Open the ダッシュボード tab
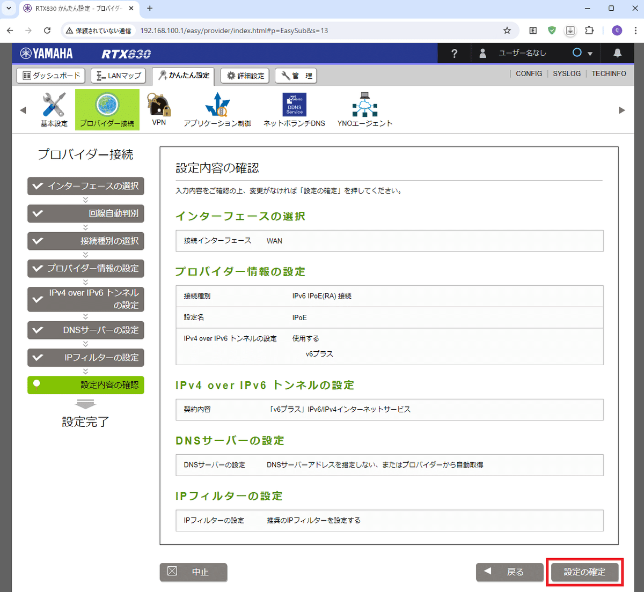Screen dimensions: 644x592 tap(50, 76)
